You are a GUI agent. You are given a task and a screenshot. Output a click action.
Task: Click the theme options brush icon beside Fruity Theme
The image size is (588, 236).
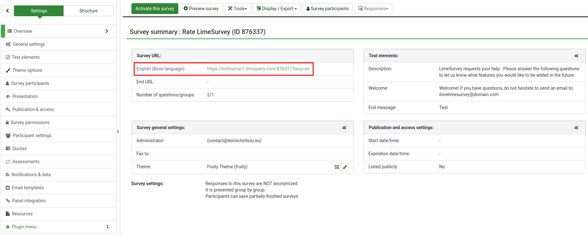tap(345, 167)
